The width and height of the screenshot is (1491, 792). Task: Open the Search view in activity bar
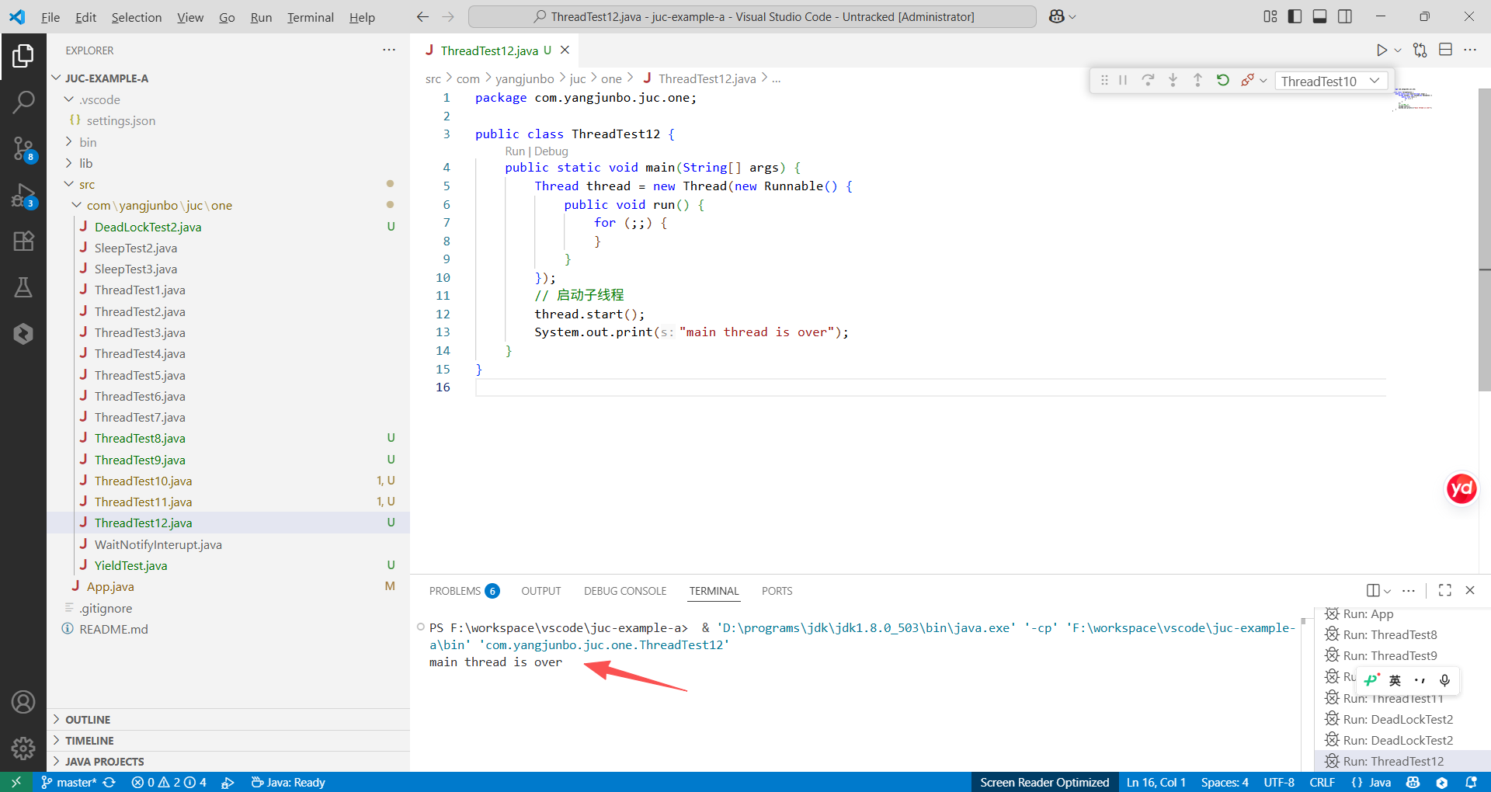coord(23,102)
